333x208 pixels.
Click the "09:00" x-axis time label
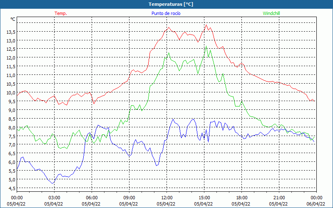click(x=129, y=198)
